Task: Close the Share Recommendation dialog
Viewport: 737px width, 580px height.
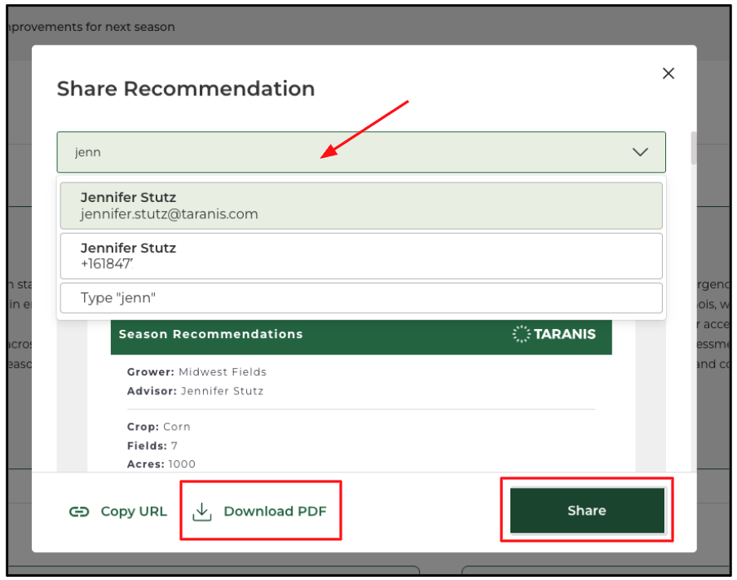Action: [x=669, y=73]
